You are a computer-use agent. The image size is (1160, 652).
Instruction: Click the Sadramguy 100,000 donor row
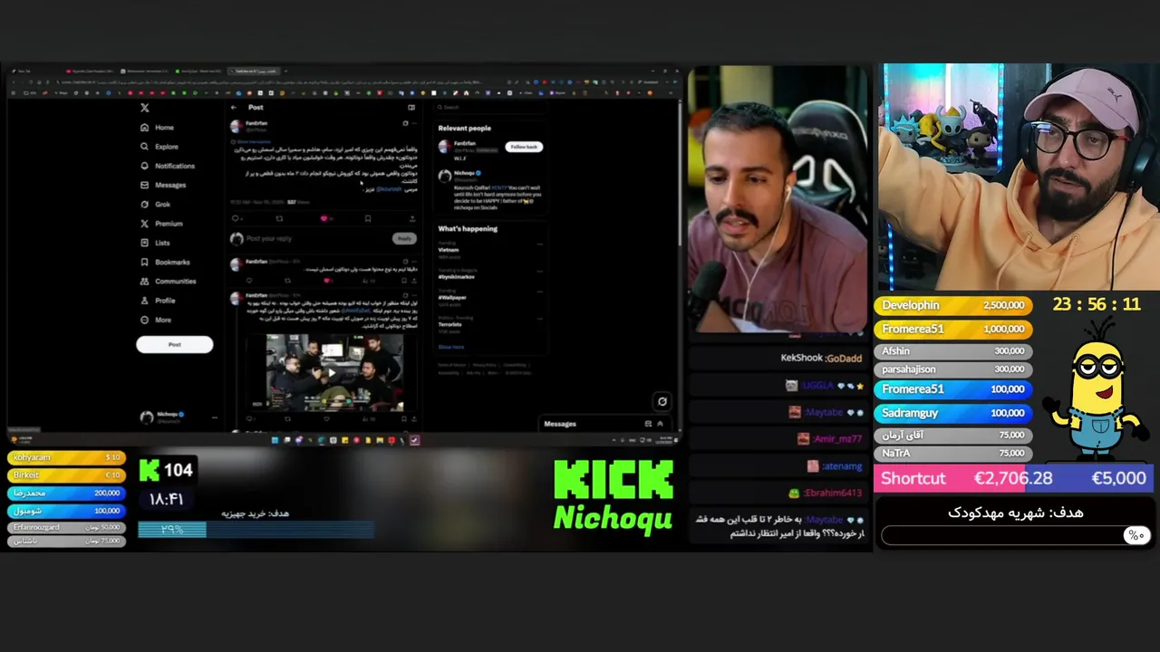coord(952,413)
